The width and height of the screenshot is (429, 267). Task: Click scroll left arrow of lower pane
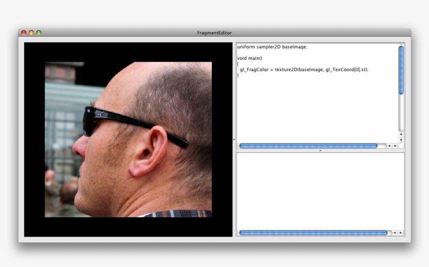click(394, 233)
